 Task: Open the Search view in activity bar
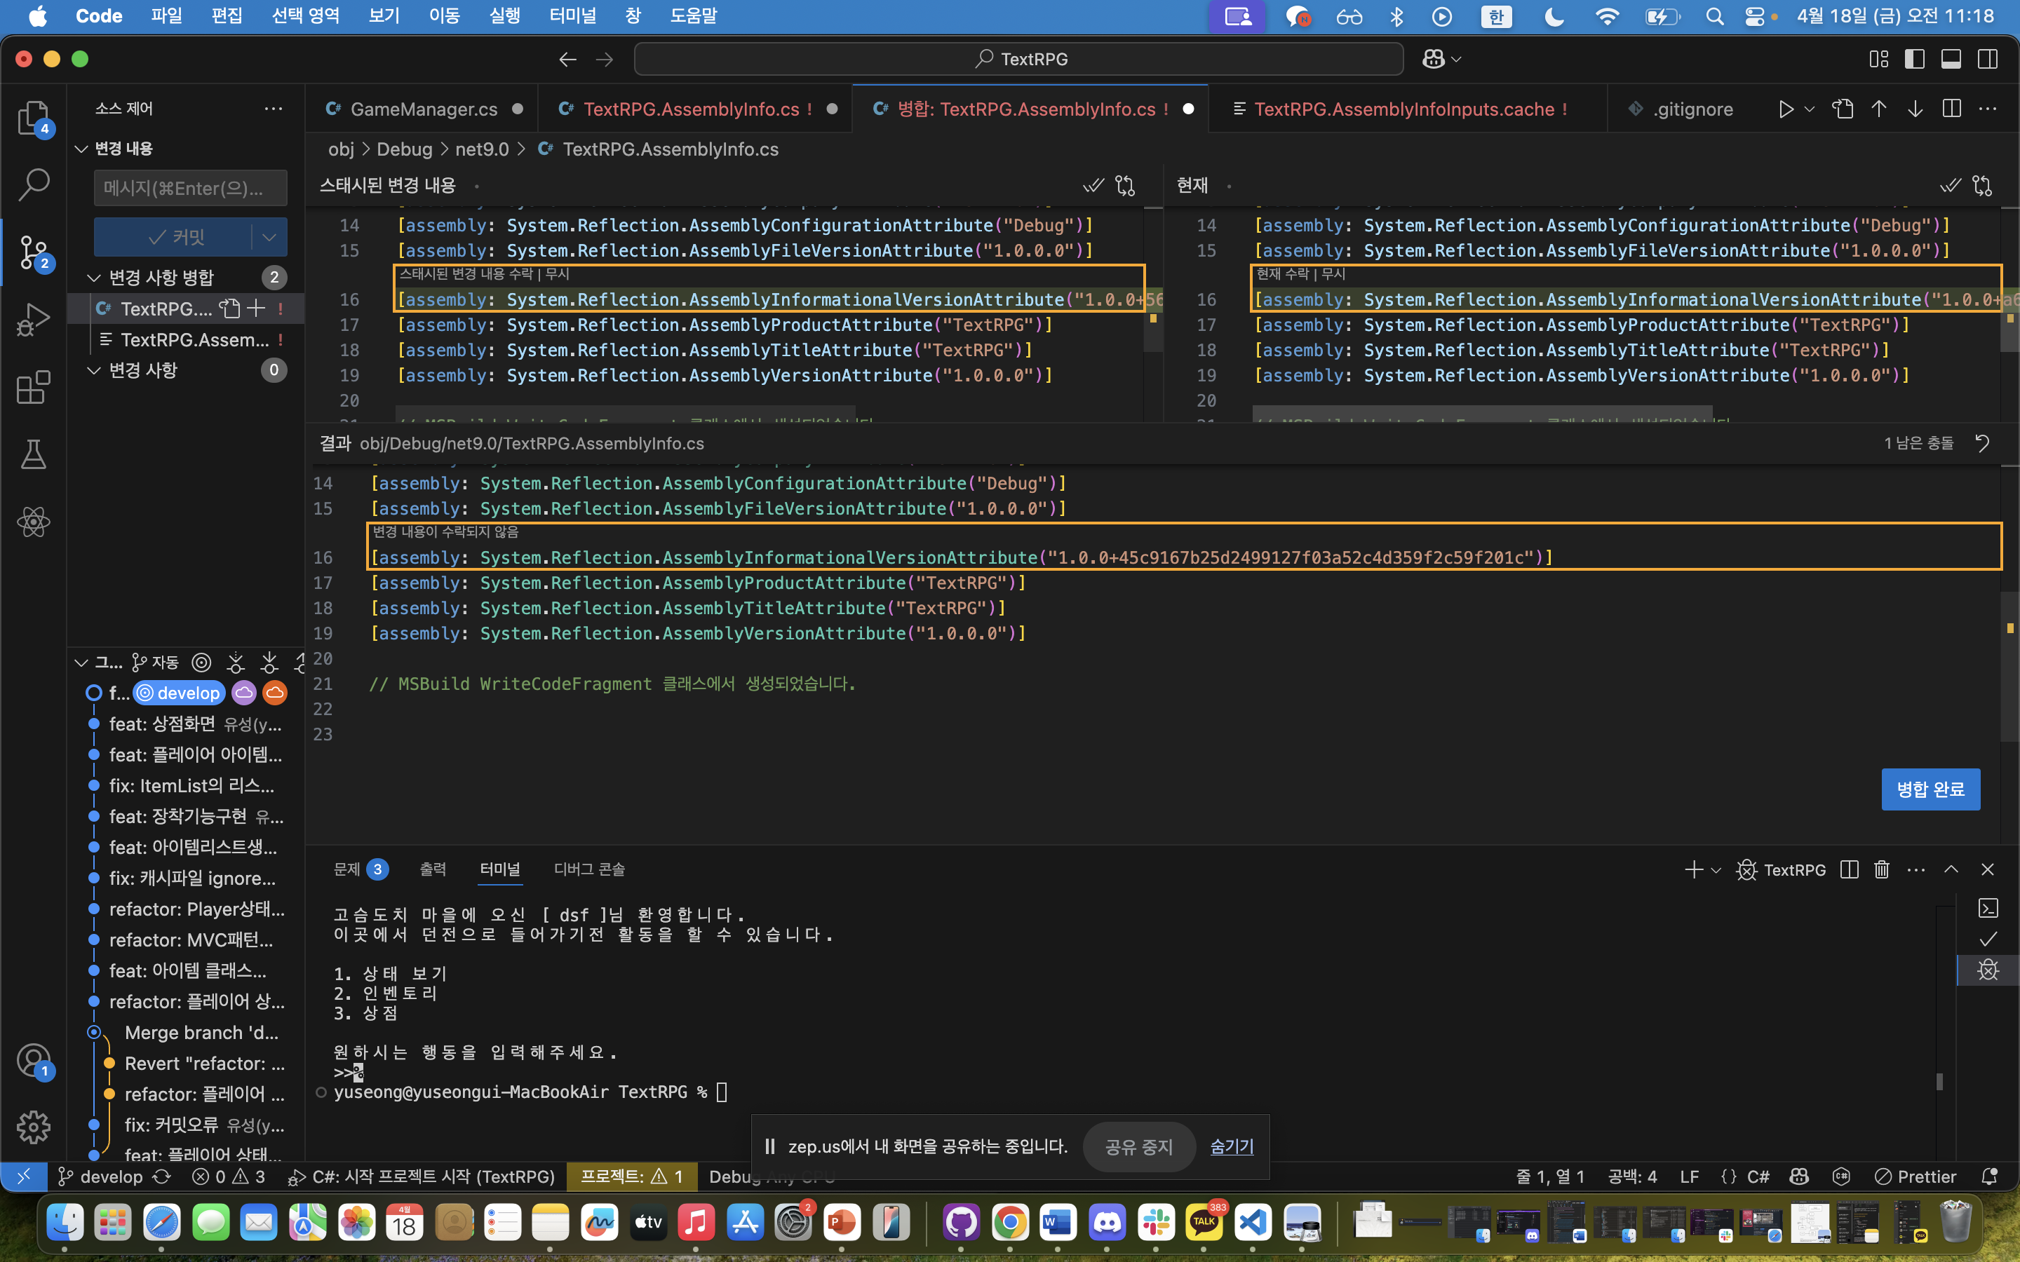point(34,184)
